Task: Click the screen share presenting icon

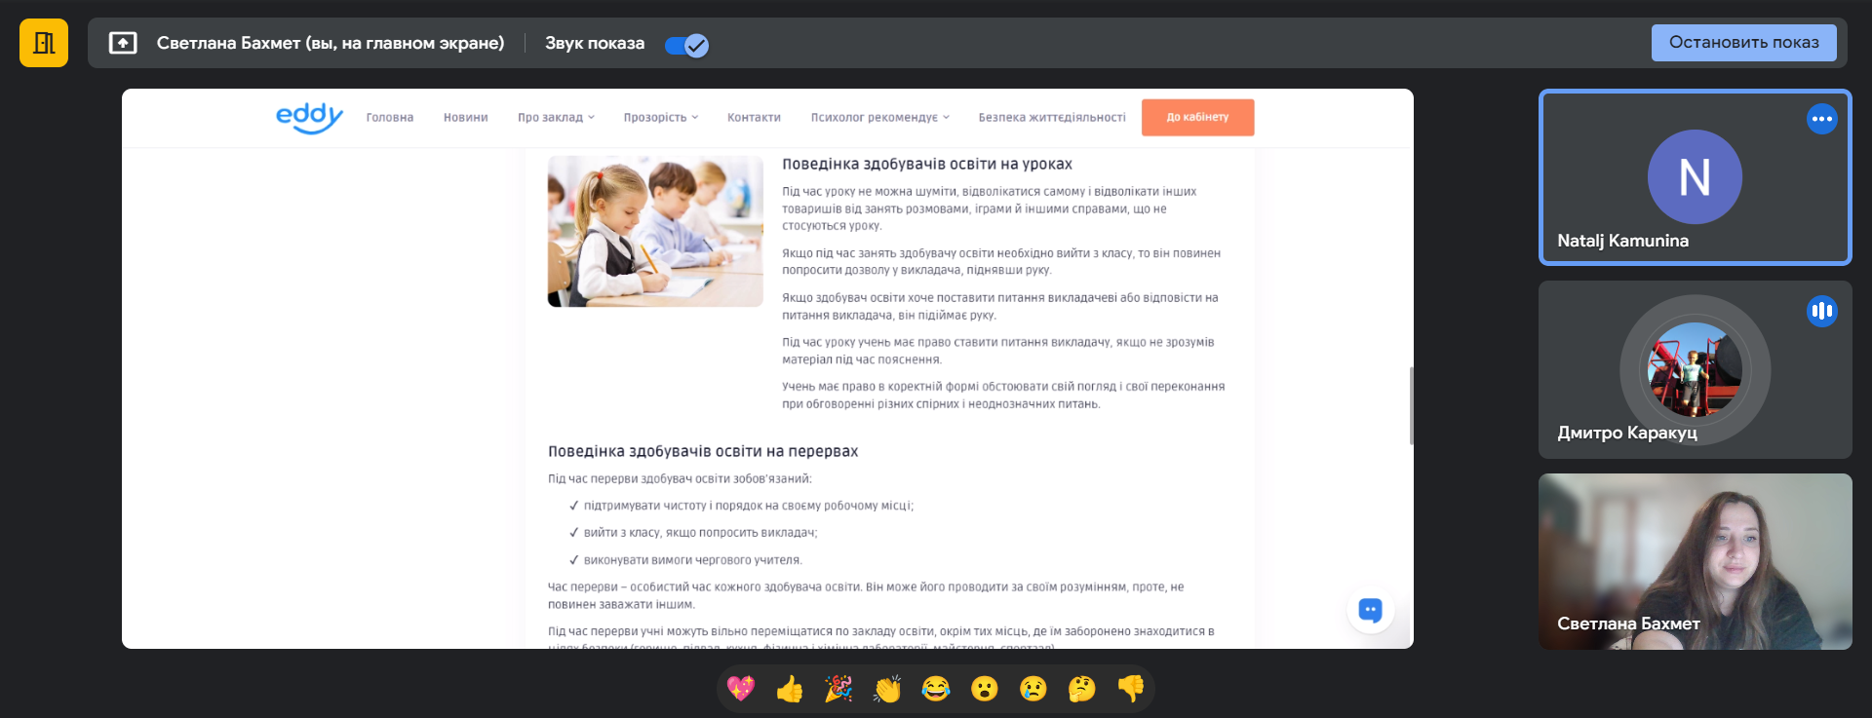Action: (123, 43)
